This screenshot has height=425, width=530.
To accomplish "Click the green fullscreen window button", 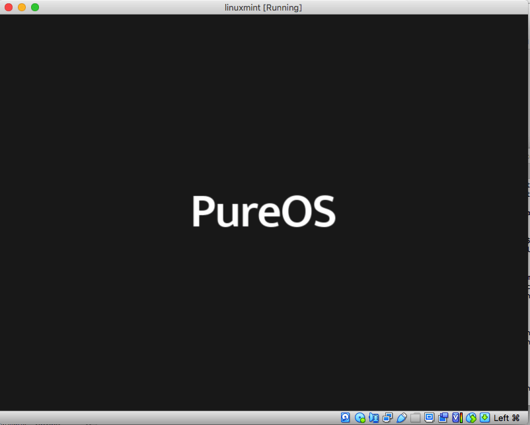I will [35, 7].
